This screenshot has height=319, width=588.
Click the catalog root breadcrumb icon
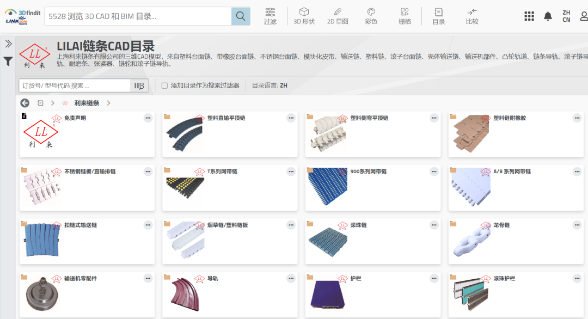[40, 103]
